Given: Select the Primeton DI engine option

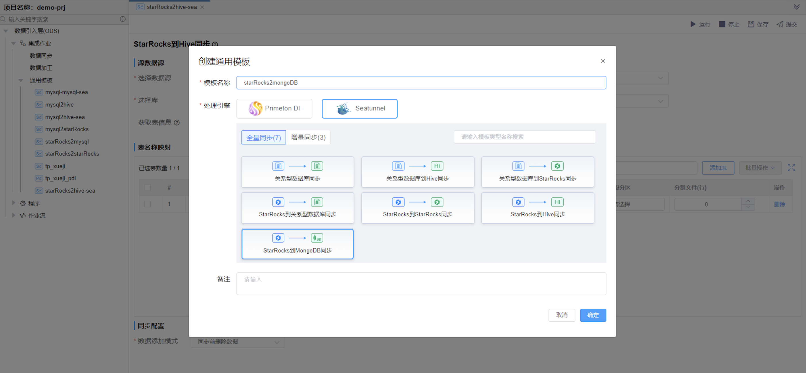Looking at the screenshot, I should (274, 108).
